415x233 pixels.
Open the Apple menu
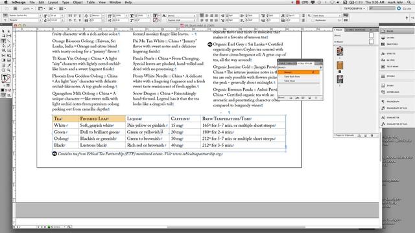pos(6,2)
